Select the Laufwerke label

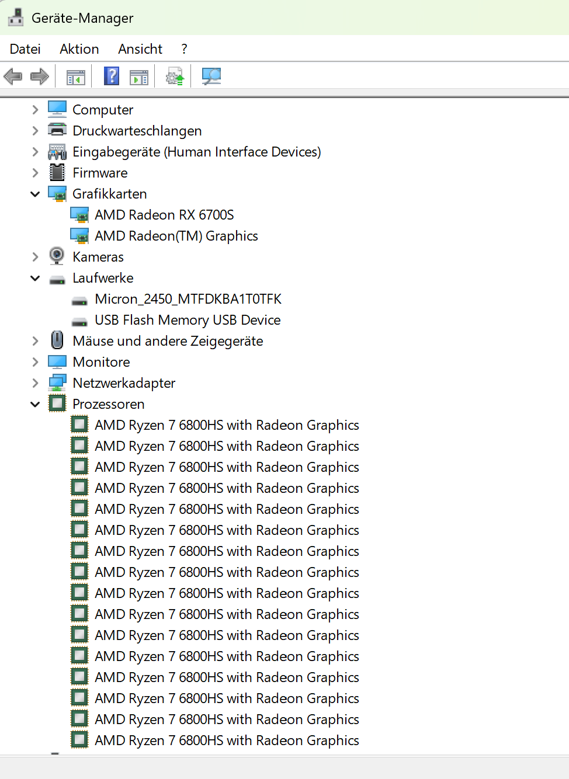(103, 278)
